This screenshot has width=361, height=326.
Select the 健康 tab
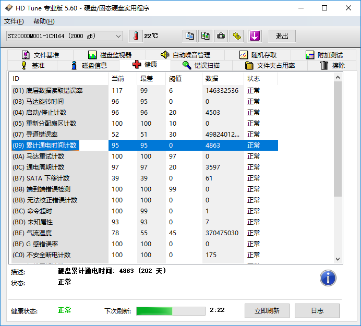(145, 65)
